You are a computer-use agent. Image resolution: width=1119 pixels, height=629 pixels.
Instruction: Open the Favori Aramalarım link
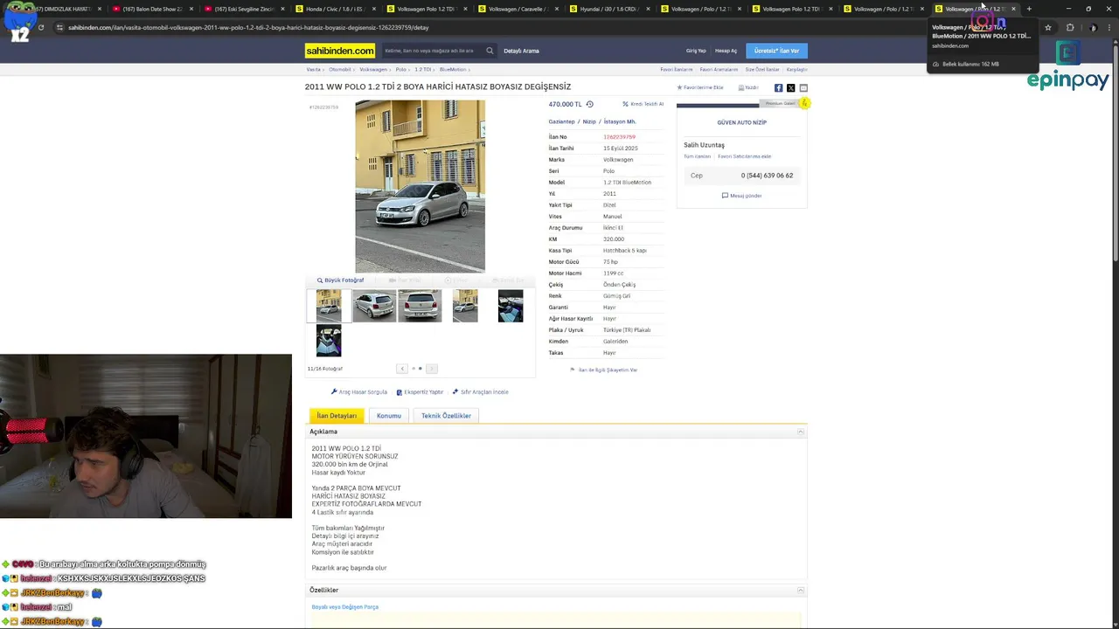point(719,69)
